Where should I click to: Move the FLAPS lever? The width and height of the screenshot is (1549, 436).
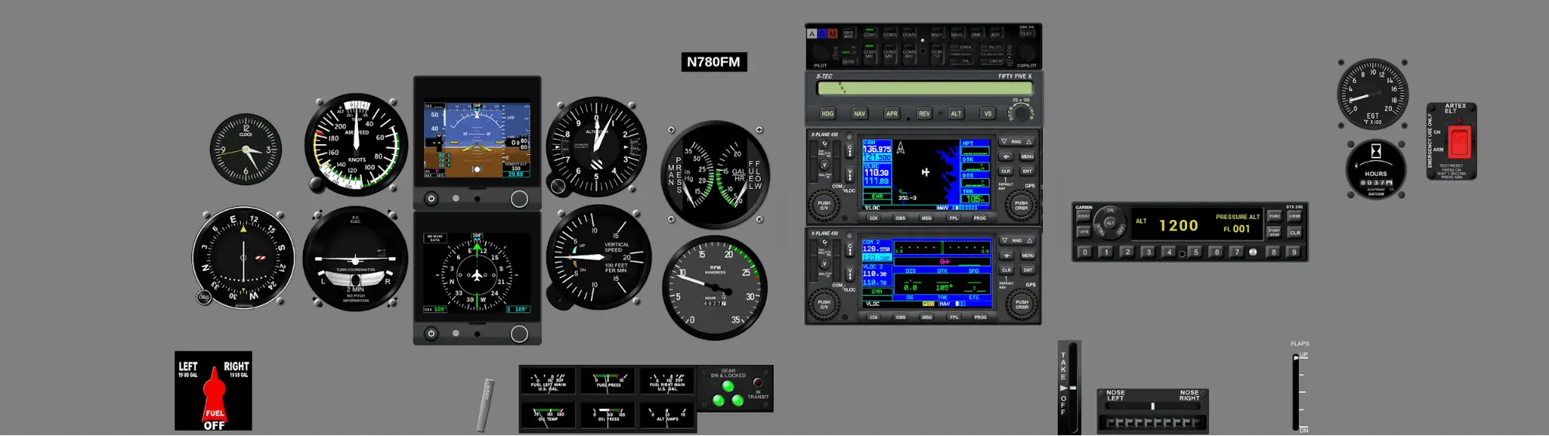(x=1296, y=359)
